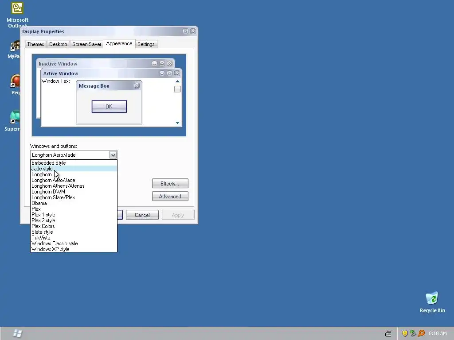
Task: Pick the Obama style option
Action: tap(74, 203)
